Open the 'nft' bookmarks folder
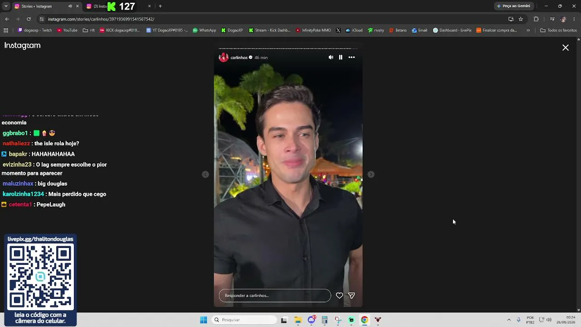Viewport: 581px width, 327px height. point(89,30)
